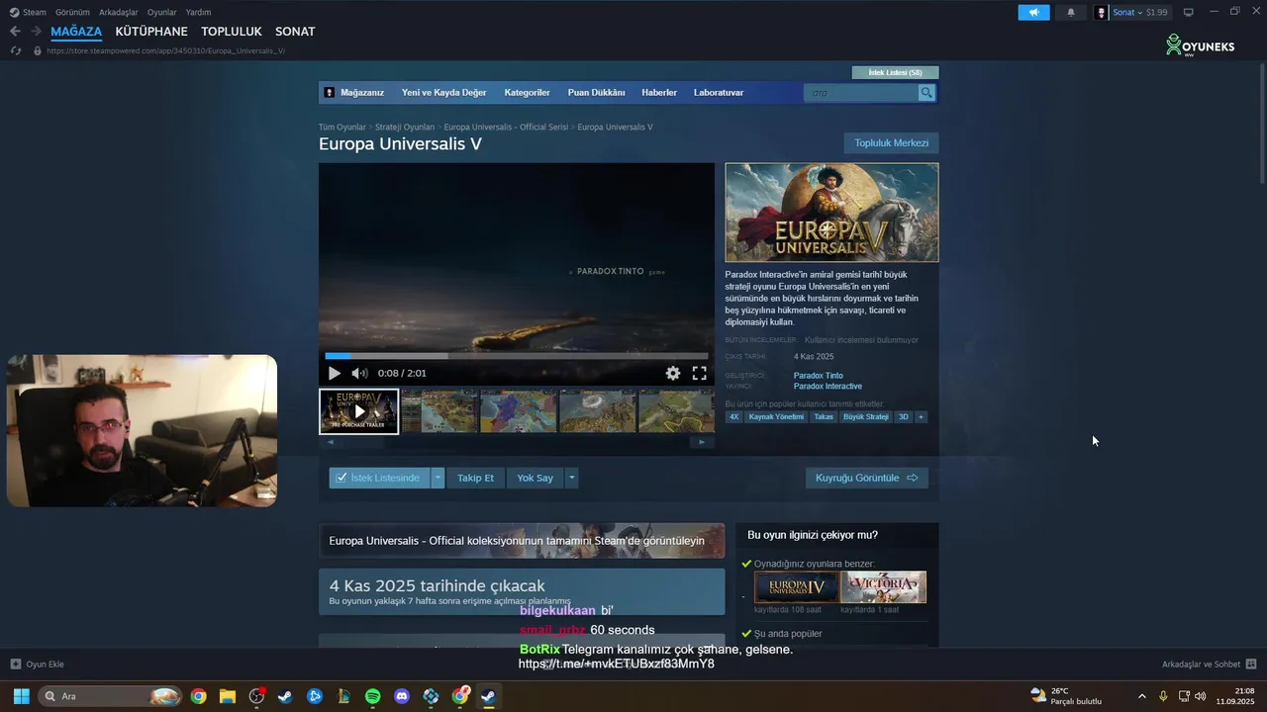Viewport: 1267px width, 712px height.
Task: Open Puan Dükkânı
Action: [596, 93]
